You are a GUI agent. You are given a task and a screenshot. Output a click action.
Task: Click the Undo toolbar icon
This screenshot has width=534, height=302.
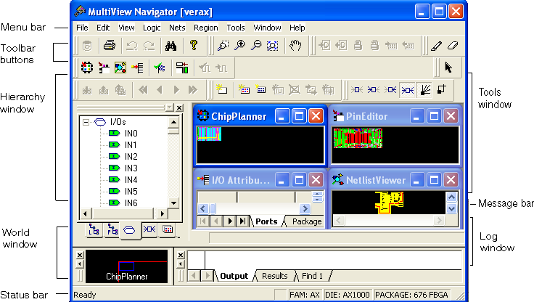coord(132,45)
